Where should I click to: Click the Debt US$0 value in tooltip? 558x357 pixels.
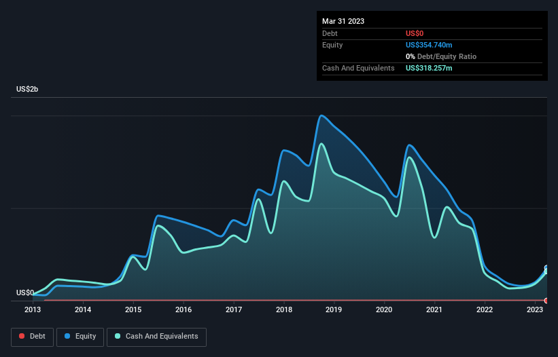click(x=415, y=33)
